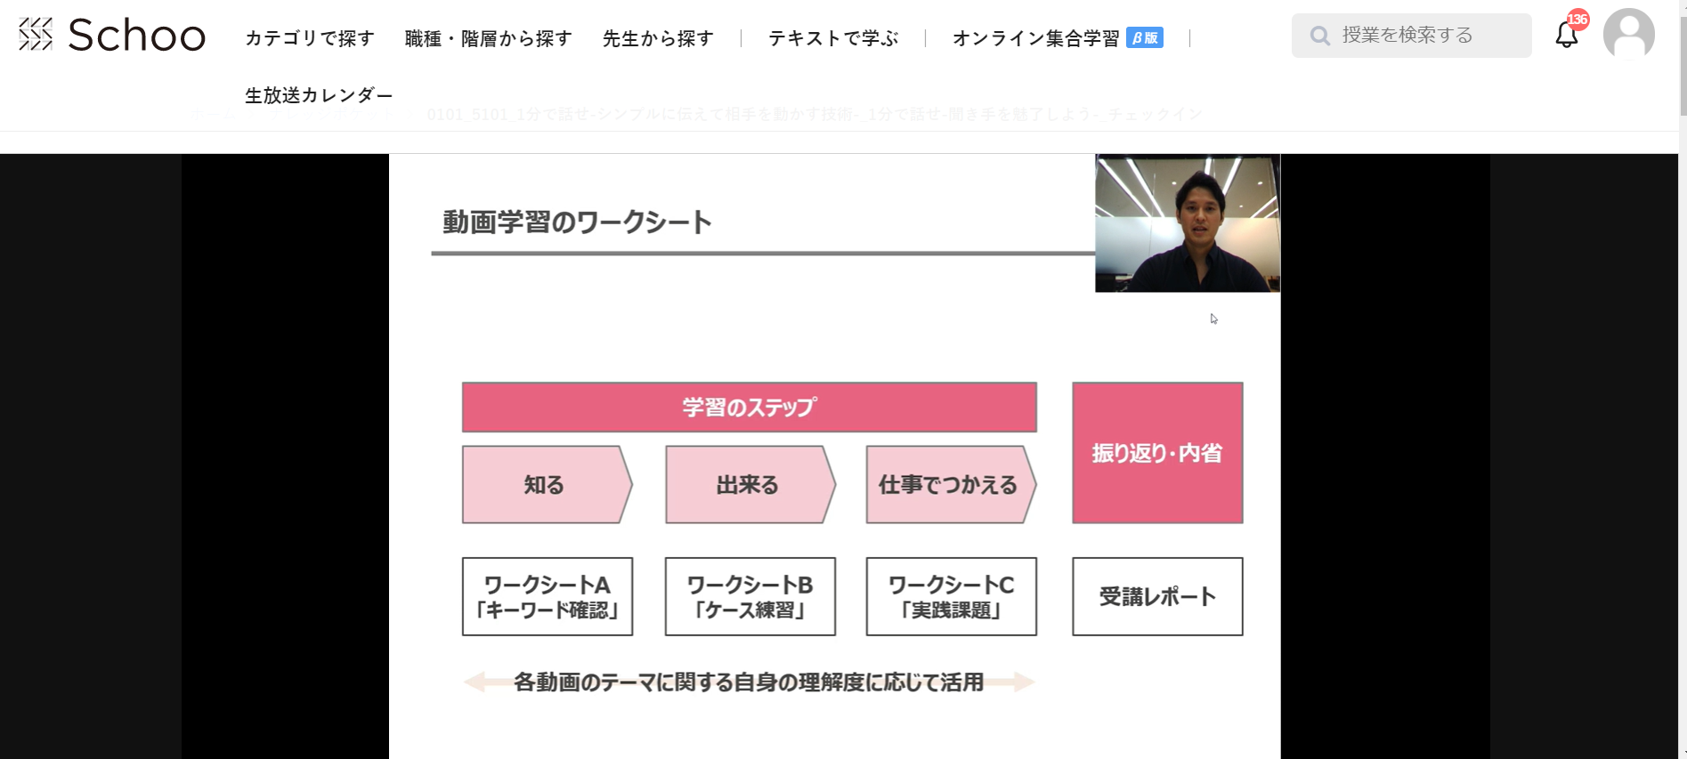Click the β版 badge next to オンライン集合学習
Image resolution: width=1687 pixels, height=759 pixels.
(1145, 38)
